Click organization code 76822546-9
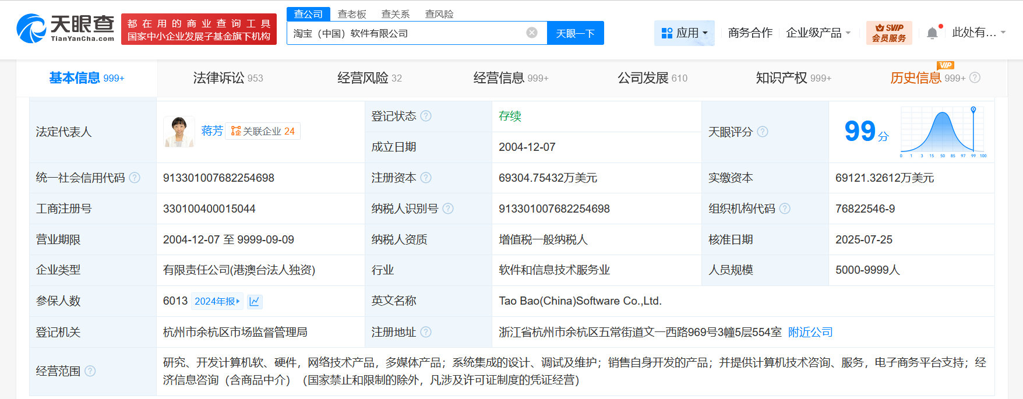This screenshot has width=1023, height=399. click(x=865, y=209)
